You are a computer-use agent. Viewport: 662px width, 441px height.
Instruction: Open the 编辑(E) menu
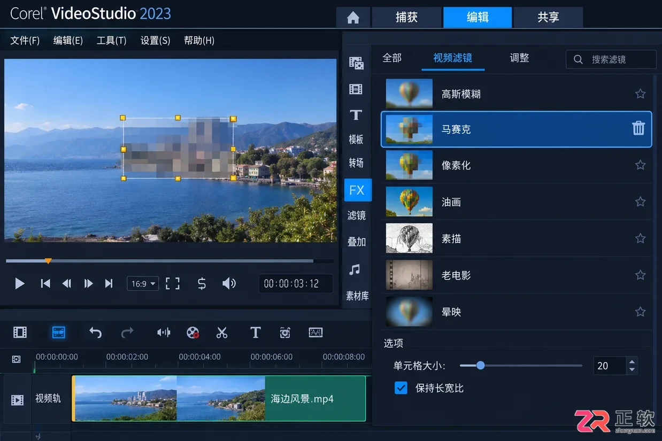68,41
